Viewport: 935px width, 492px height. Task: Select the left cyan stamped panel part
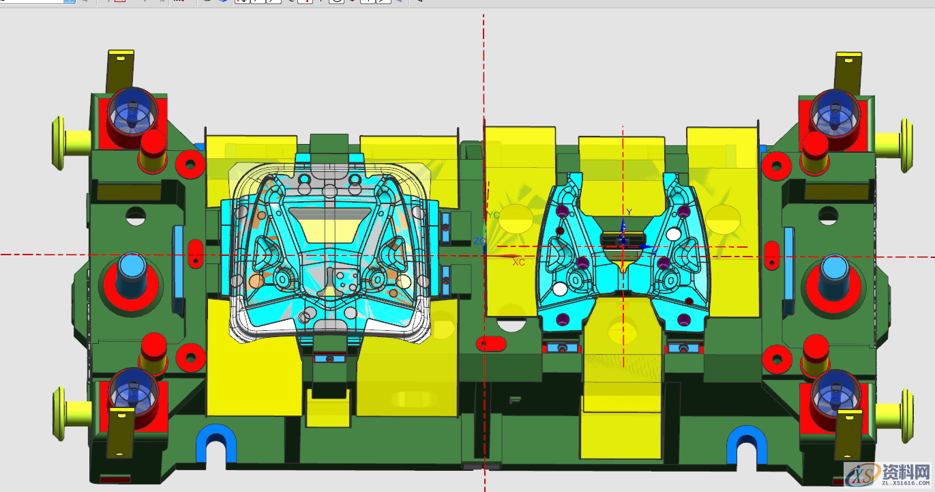tap(327, 246)
